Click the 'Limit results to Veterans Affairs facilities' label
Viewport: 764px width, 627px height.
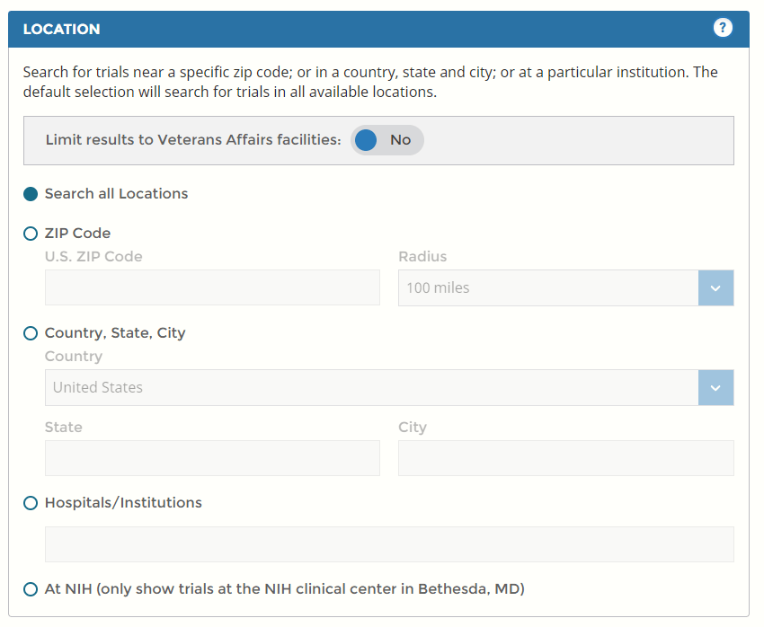(193, 140)
